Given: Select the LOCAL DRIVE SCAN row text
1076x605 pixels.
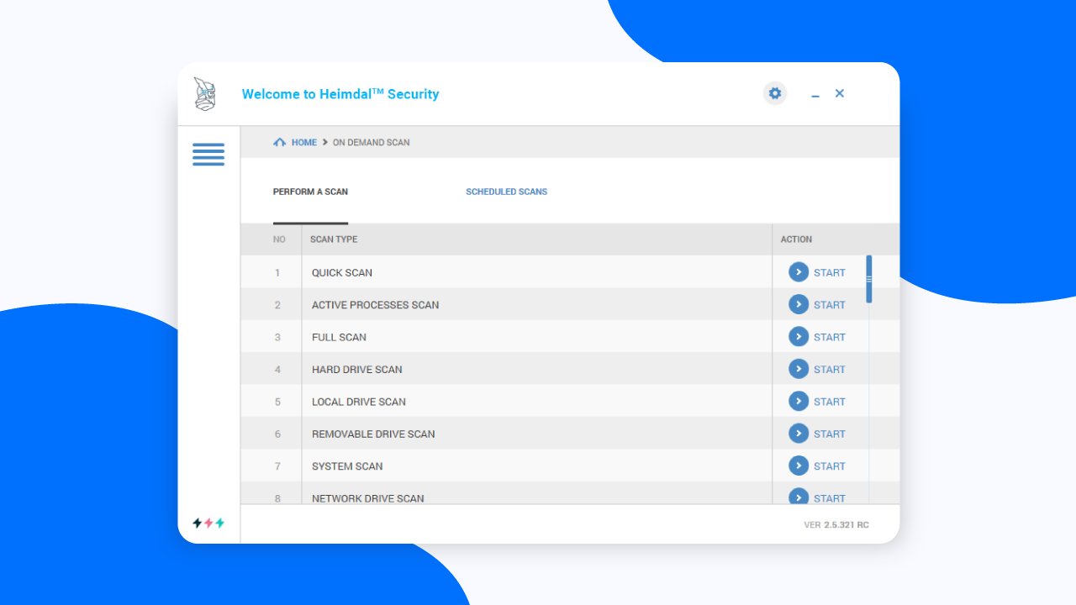Looking at the screenshot, I should click(x=359, y=402).
